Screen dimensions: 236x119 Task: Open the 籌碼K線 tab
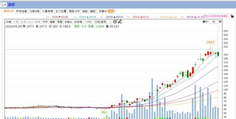click(9, 11)
